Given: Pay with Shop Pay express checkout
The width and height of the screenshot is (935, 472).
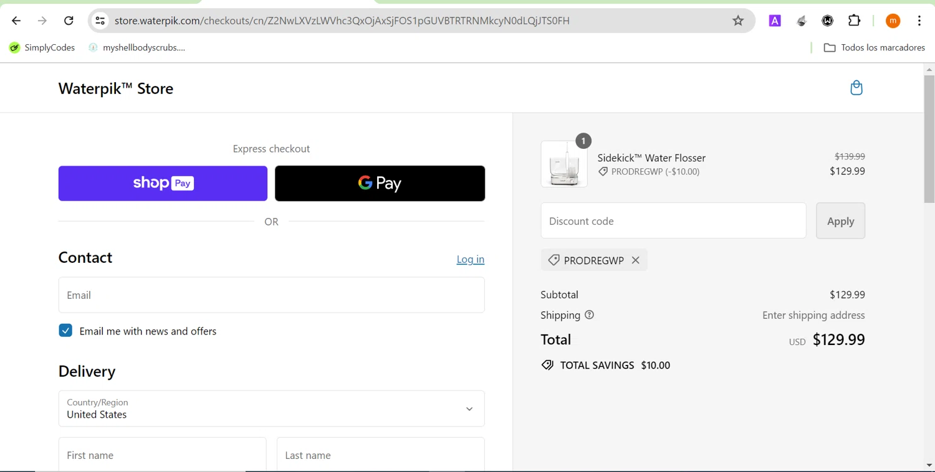Looking at the screenshot, I should coord(163,183).
